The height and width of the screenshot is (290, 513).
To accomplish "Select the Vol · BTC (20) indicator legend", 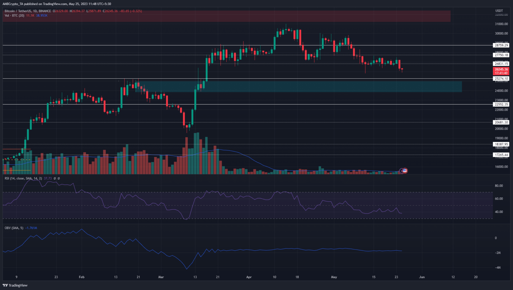I will click(14, 15).
